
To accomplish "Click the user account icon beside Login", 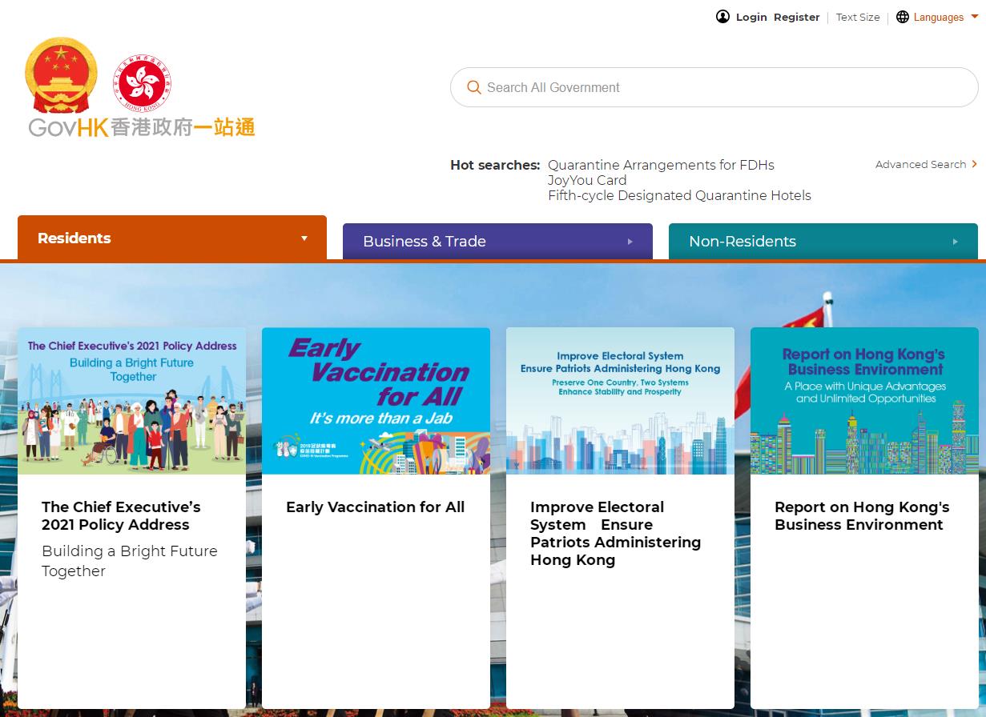I will pyautogui.click(x=722, y=17).
